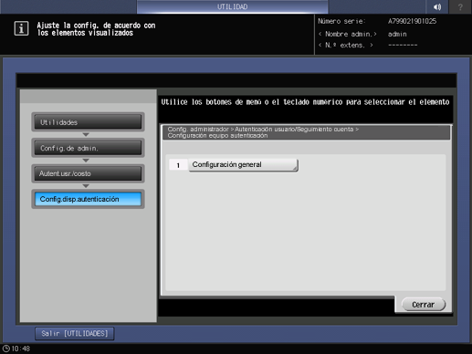Select the UTILIDAD tab

coord(232,6)
